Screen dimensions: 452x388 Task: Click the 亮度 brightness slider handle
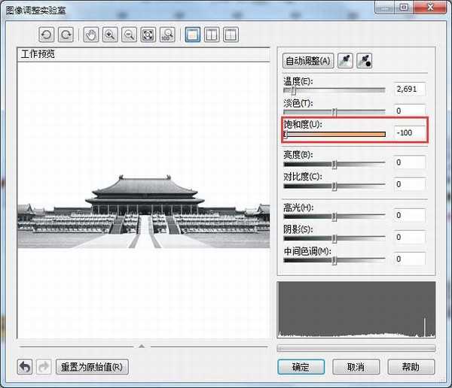[334, 163]
